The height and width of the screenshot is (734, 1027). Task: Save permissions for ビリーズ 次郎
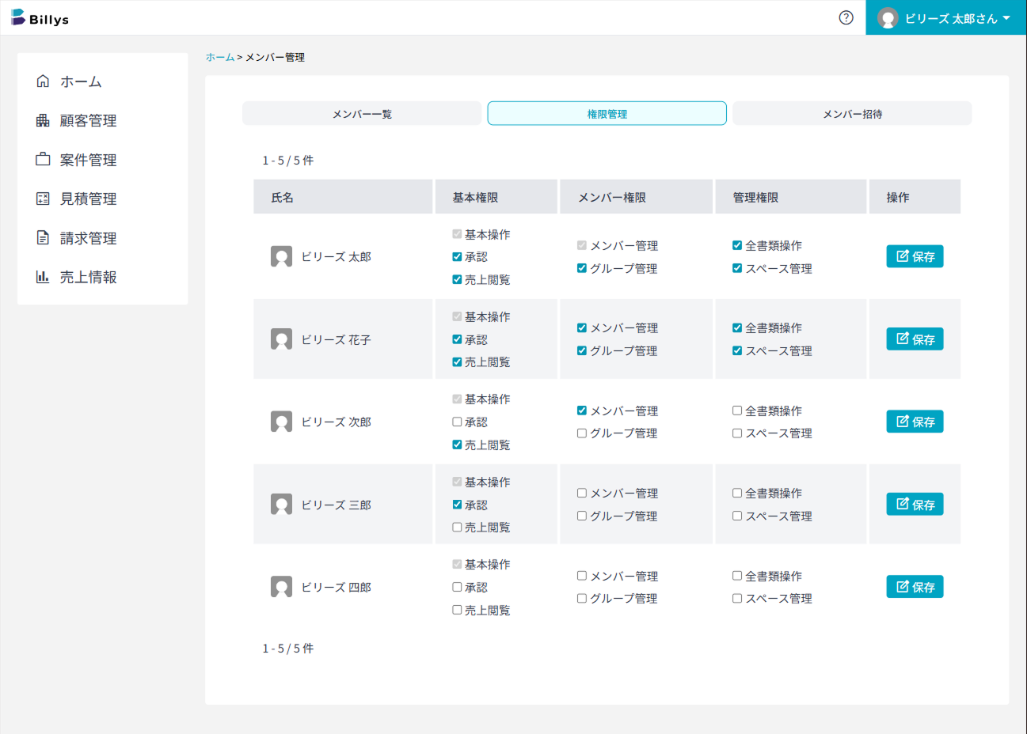(915, 422)
